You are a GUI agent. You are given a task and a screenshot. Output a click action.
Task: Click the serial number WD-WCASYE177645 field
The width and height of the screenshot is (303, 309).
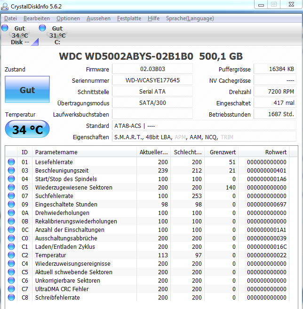click(152, 80)
